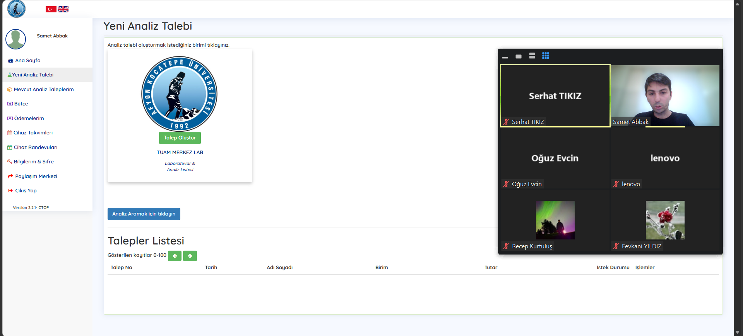
Task: Switch language with the Turkish flag icon
Action: 51,9
